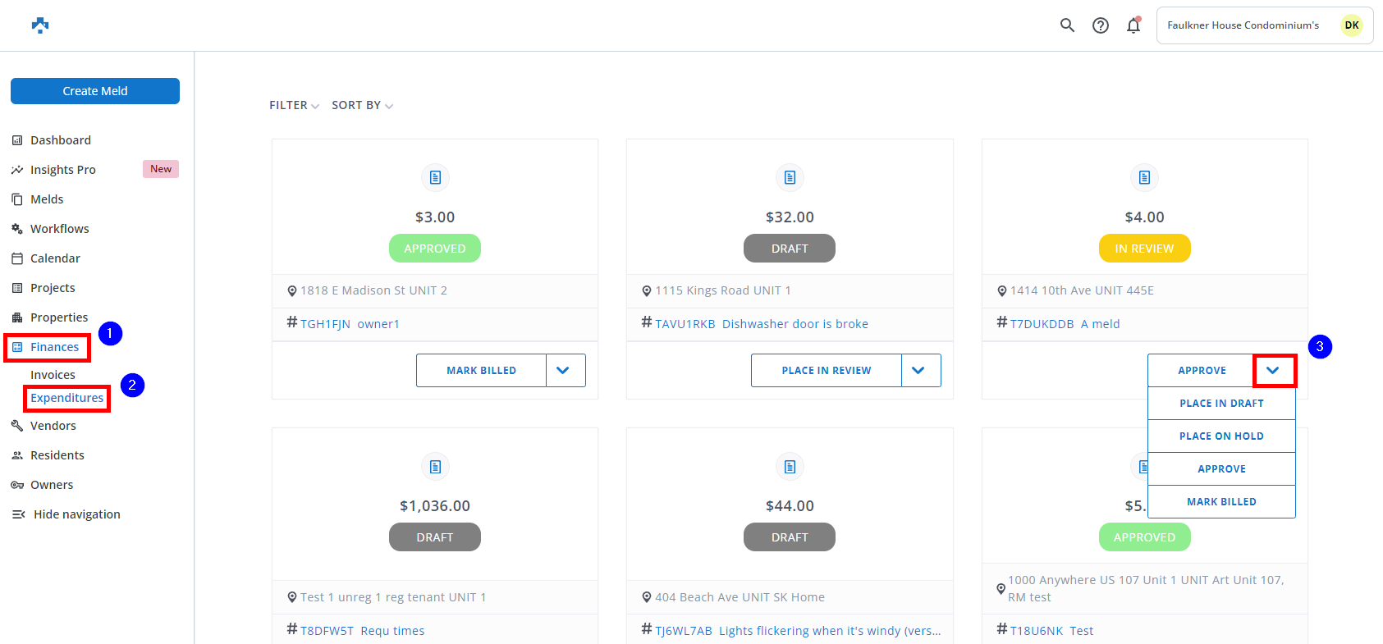Click the Property Meld logo icon
This screenshot has height=644, width=1383.
40,25
